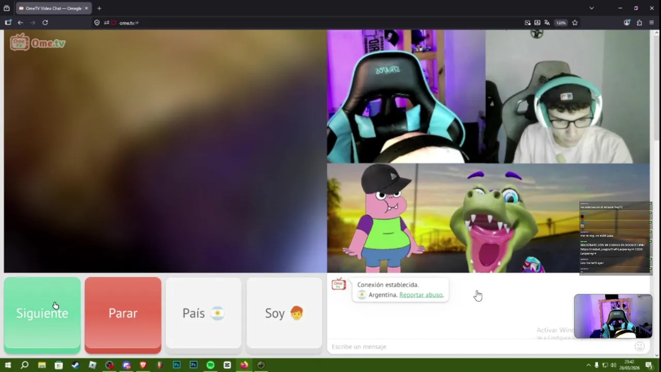Focus the Escribe un mensaje field
This screenshot has height=372, width=661.
coord(480,346)
